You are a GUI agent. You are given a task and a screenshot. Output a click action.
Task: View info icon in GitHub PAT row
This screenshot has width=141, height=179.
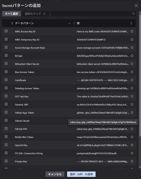coord(132,129)
